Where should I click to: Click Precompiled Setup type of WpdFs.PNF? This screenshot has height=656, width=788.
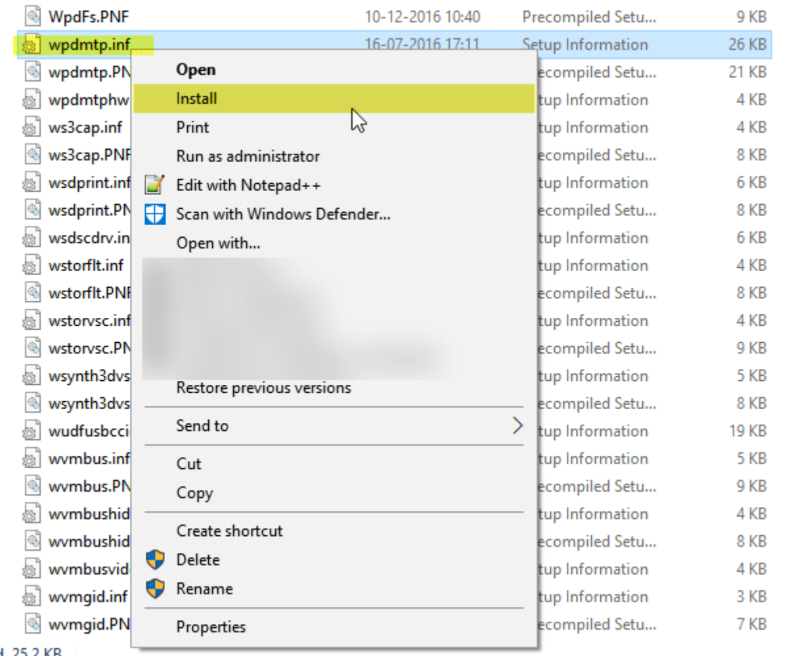click(589, 17)
